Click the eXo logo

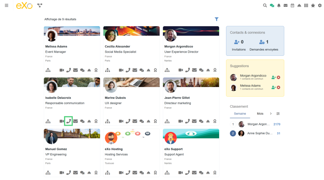pos(24,6)
